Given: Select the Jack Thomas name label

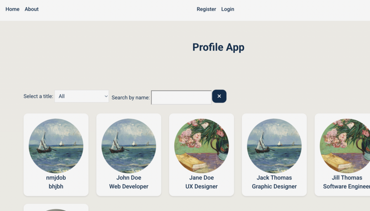Looking at the screenshot, I should [274, 178].
